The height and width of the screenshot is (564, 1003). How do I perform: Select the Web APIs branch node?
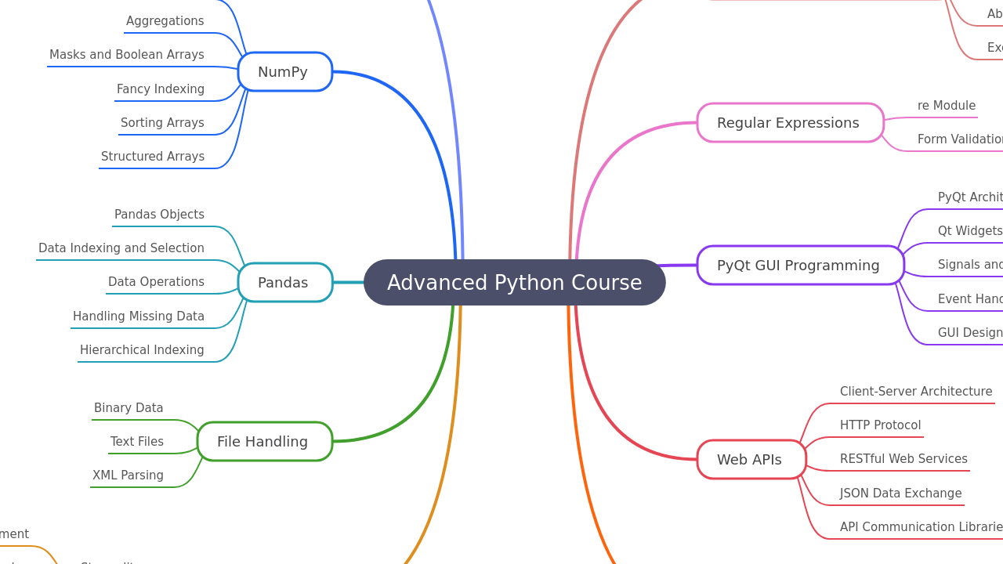[751, 460]
